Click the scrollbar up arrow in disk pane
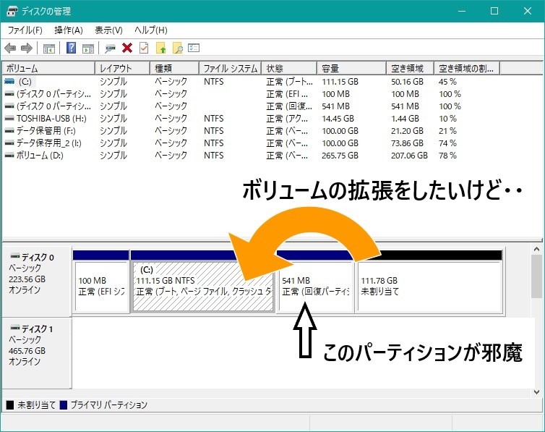Screen dimensions: 545x432 point(536,249)
